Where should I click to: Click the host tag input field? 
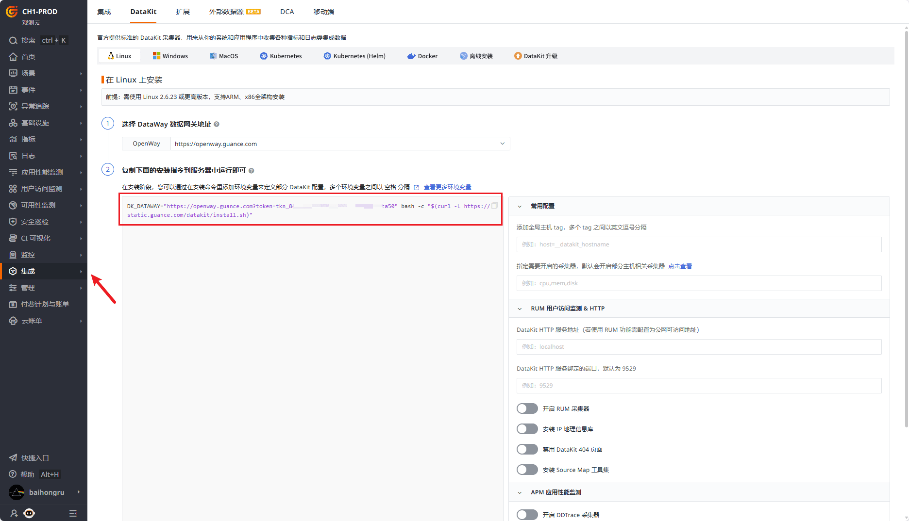point(698,244)
